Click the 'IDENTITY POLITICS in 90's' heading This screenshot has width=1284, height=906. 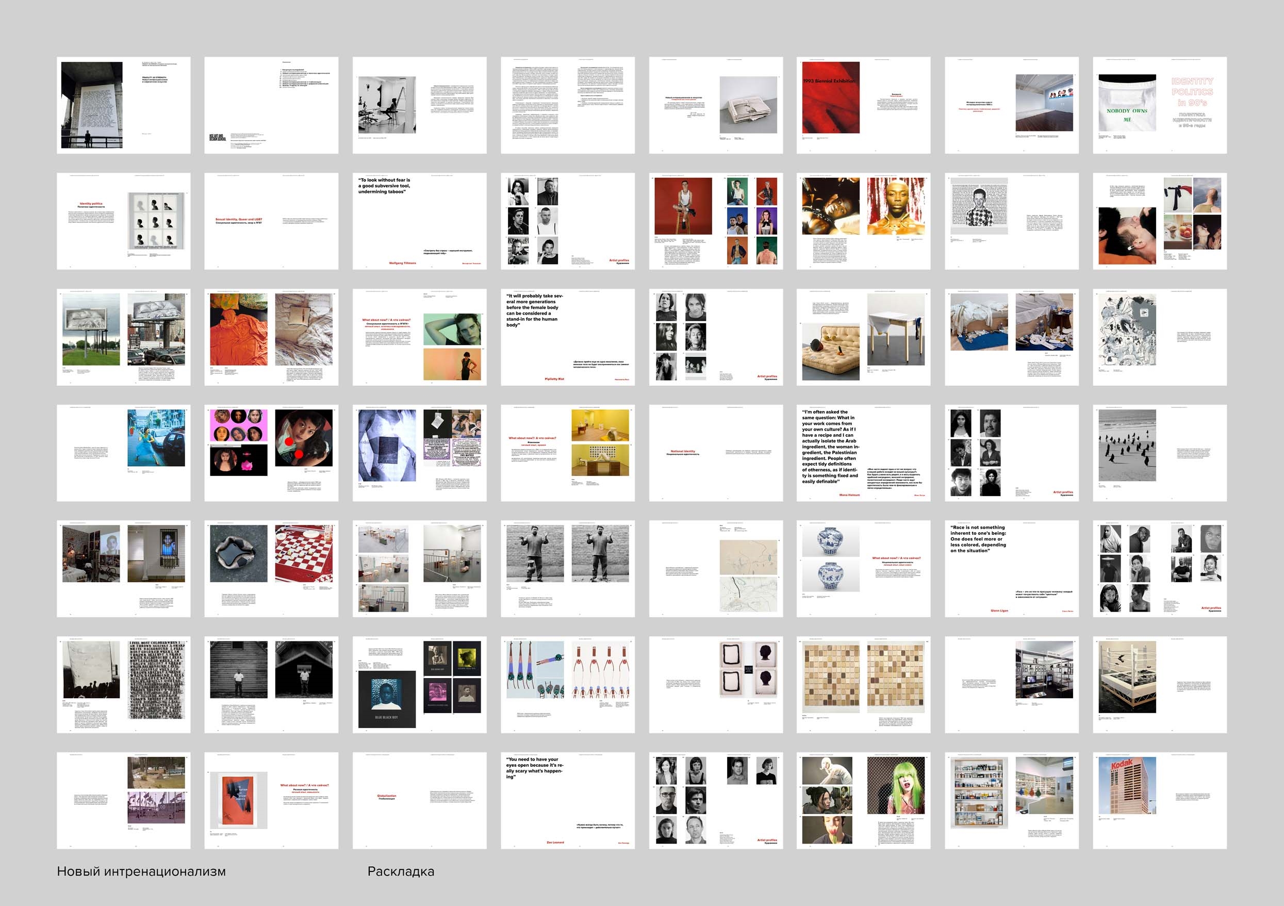pyautogui.click(x=1192, y=92)
